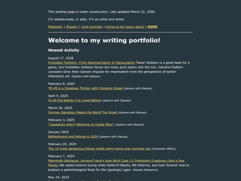
Task: Open the Bluesky profile link
Action: point(72,27)
